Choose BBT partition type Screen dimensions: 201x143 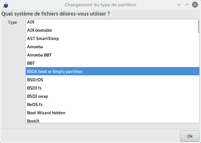coord(112,63)
